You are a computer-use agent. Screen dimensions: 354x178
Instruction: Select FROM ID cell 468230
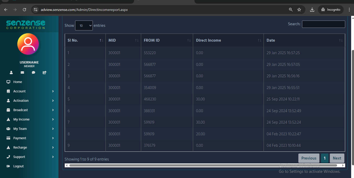(x=150, y=99)
